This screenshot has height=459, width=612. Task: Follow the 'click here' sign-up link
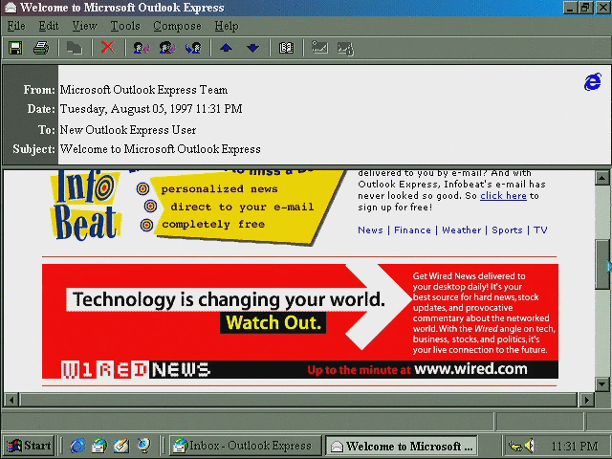[504, 195]
